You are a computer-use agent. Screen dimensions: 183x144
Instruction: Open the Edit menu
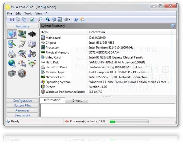(x=18, y=13)
